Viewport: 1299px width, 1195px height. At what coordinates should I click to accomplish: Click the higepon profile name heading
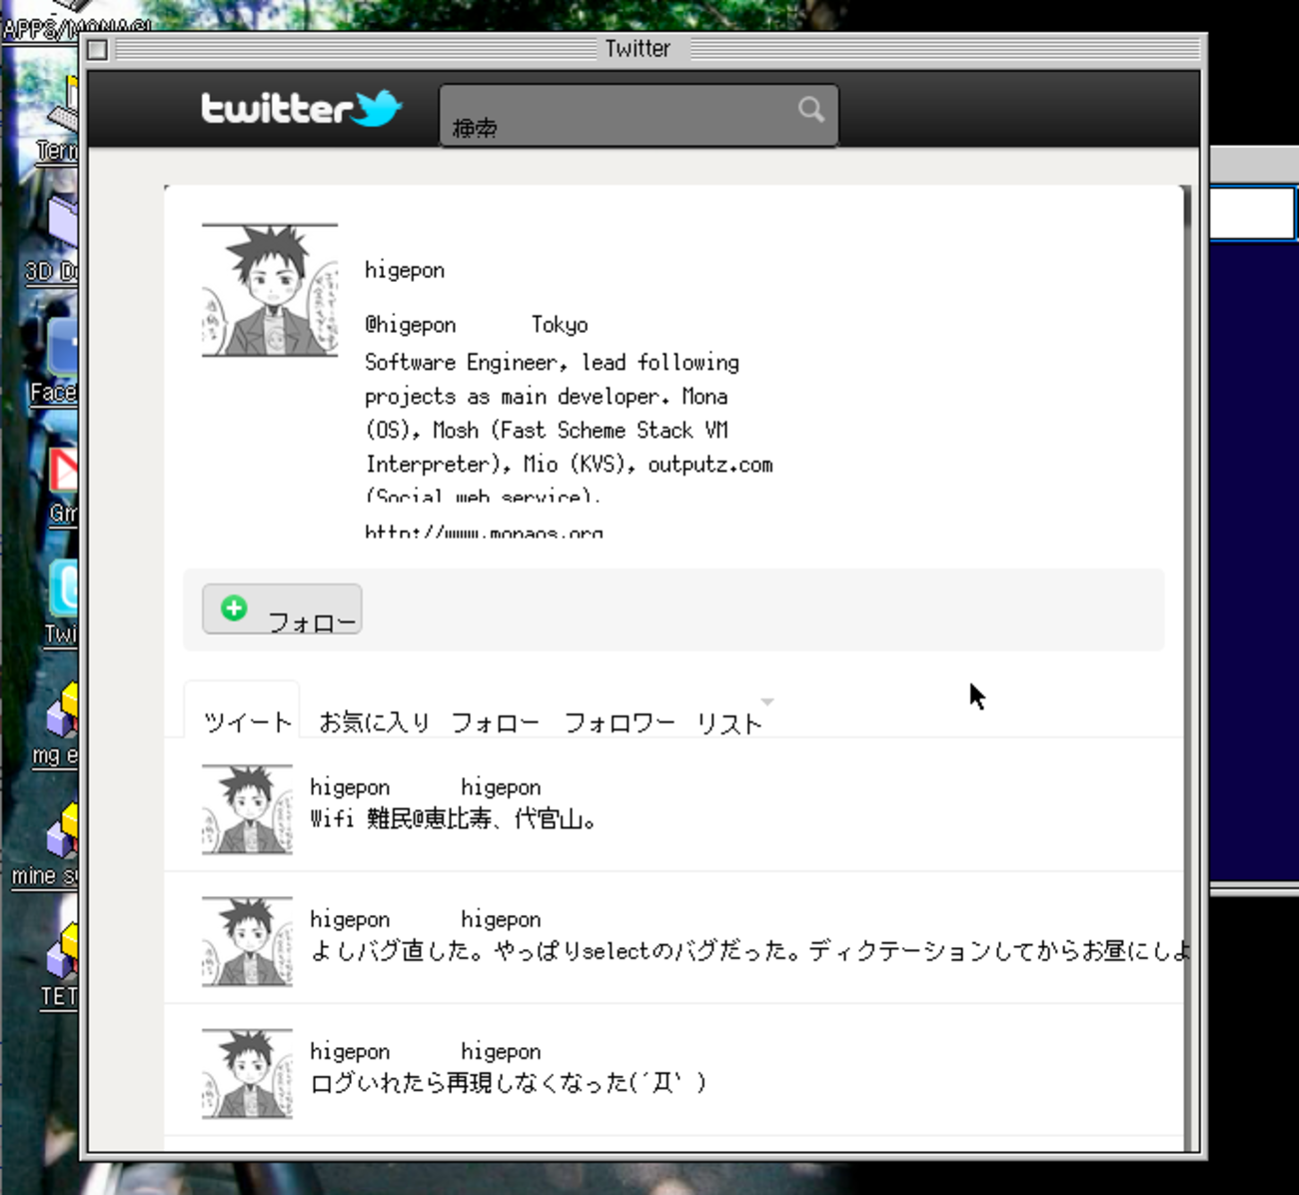click(405, 270)
